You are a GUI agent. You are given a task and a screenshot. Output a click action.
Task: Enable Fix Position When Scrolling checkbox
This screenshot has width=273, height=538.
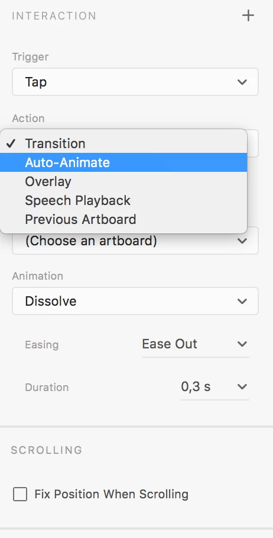point(20,494)
